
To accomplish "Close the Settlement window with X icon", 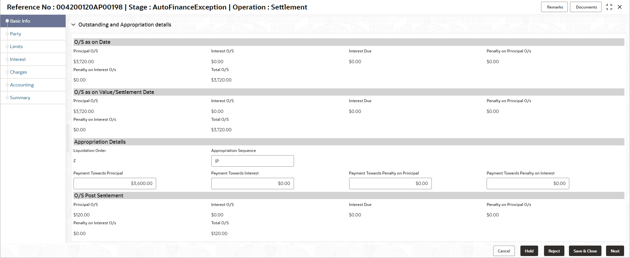I will click(620, 7).
